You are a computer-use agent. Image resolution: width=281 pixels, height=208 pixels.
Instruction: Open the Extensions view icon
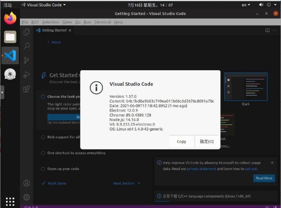(26, 89)
